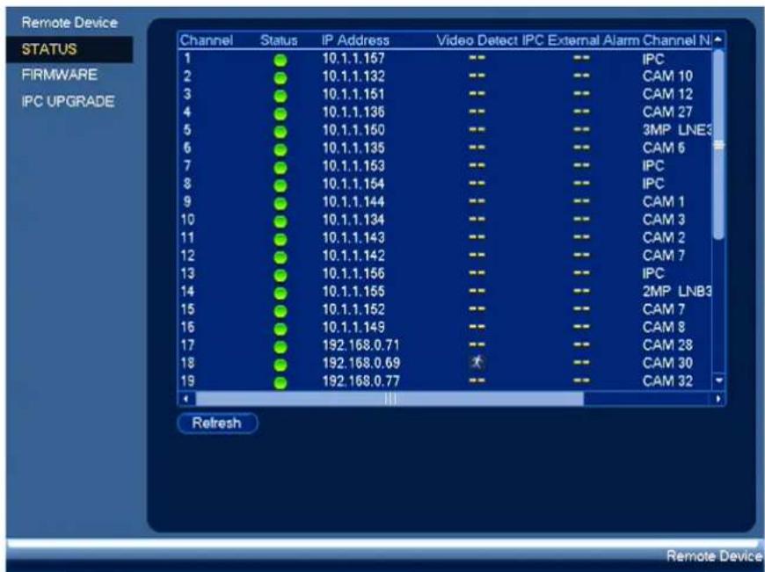Click the vertical scrollbar thumb
Viewport: 765px width, 572px height.
click(718, 145)
